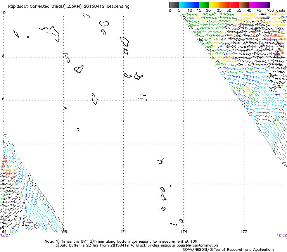
Task: Click the 'Note: 1) Times are GMT' line
Action: [121, 242]
